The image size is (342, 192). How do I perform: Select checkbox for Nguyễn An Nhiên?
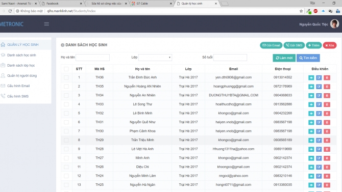[66, 95]
